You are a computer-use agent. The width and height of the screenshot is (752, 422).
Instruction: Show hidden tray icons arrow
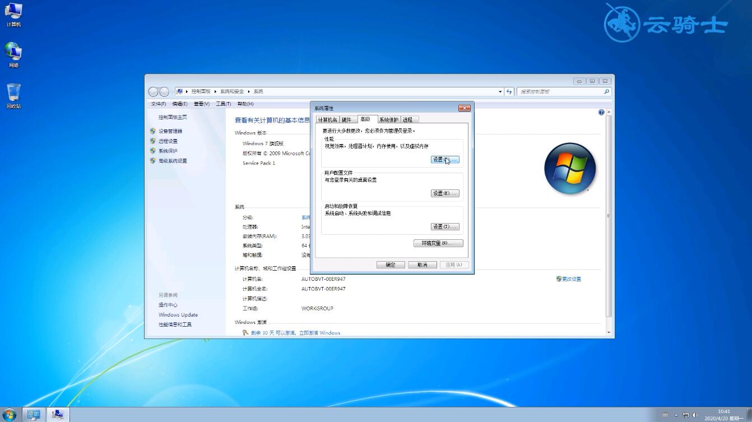pos(676,415)
